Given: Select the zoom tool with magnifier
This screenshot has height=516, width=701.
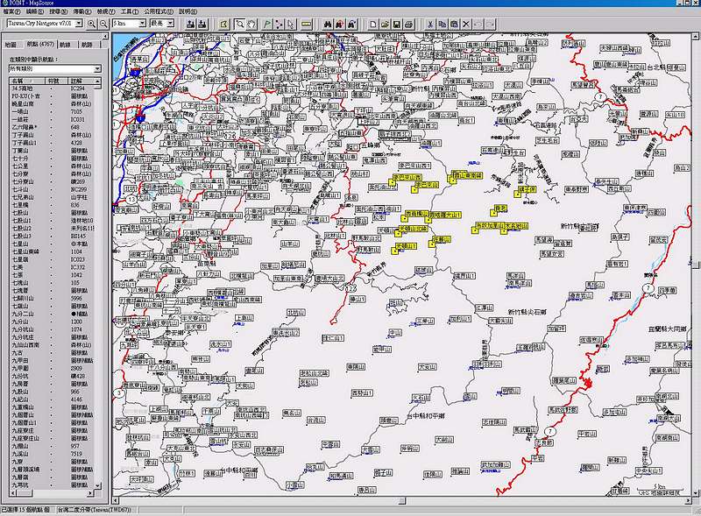Looking at the screenshot, I should (240, 25).
